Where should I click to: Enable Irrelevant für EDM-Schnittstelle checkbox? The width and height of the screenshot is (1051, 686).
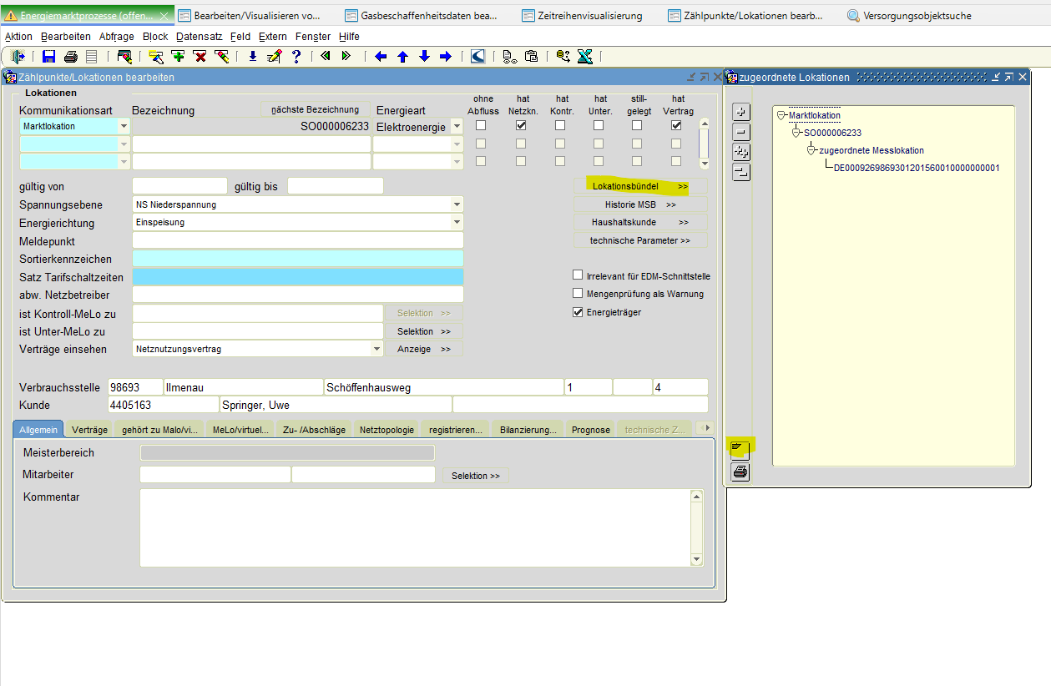(578, 275)
